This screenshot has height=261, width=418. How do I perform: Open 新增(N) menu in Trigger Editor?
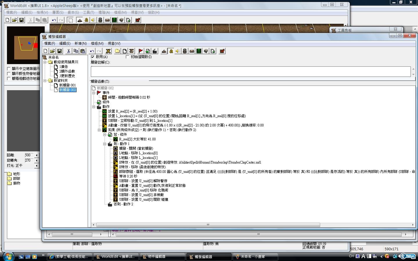click(80, 43)
